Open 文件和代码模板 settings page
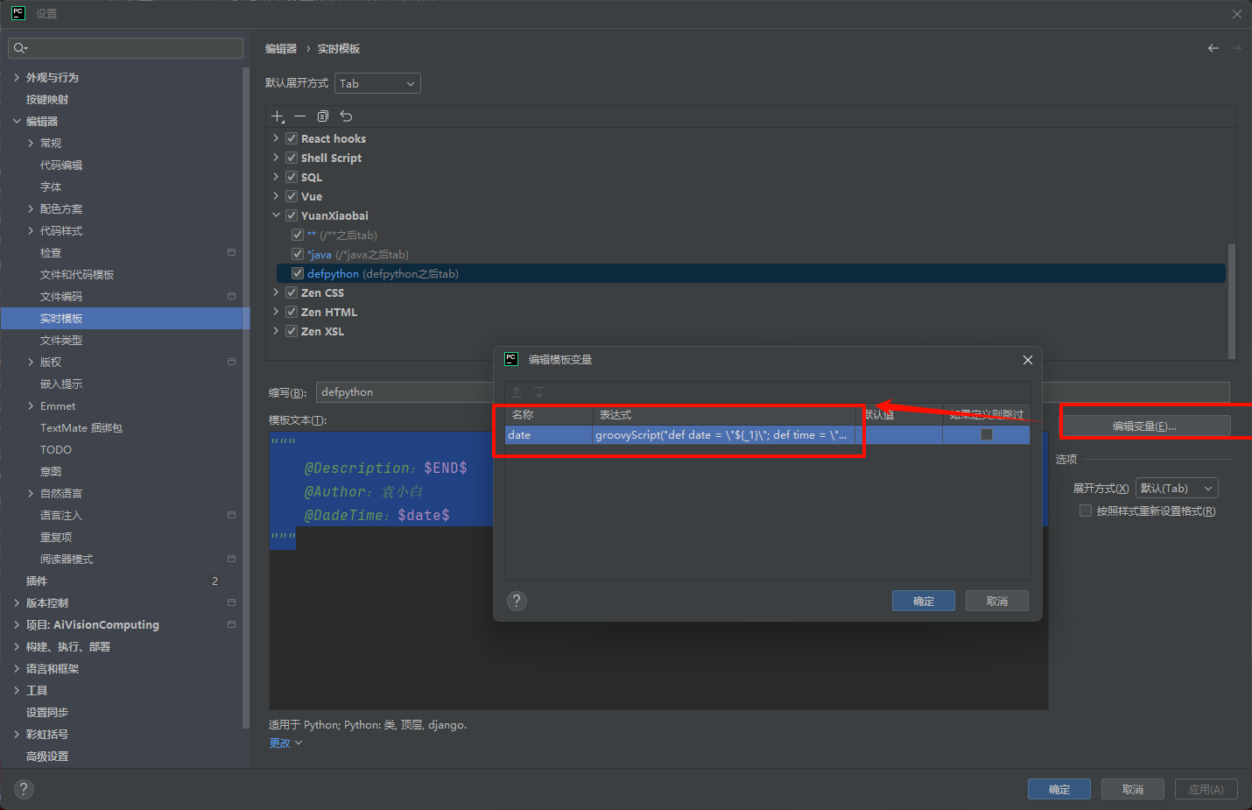Image resolution: width=1252 pixels, height=810 pixels. [x=77, y=274]
